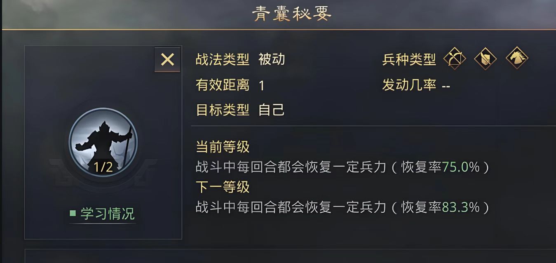Click the green square marker beside 学习情况
The image size is (556, 263).
coord(73,214)
